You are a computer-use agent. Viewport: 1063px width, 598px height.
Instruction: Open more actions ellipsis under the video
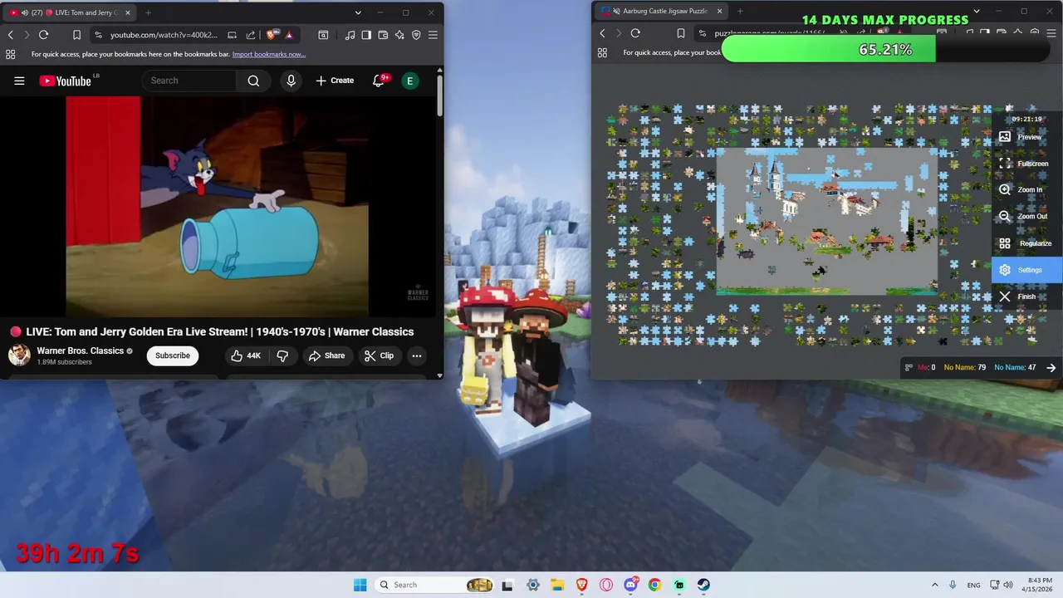(417, 355)
